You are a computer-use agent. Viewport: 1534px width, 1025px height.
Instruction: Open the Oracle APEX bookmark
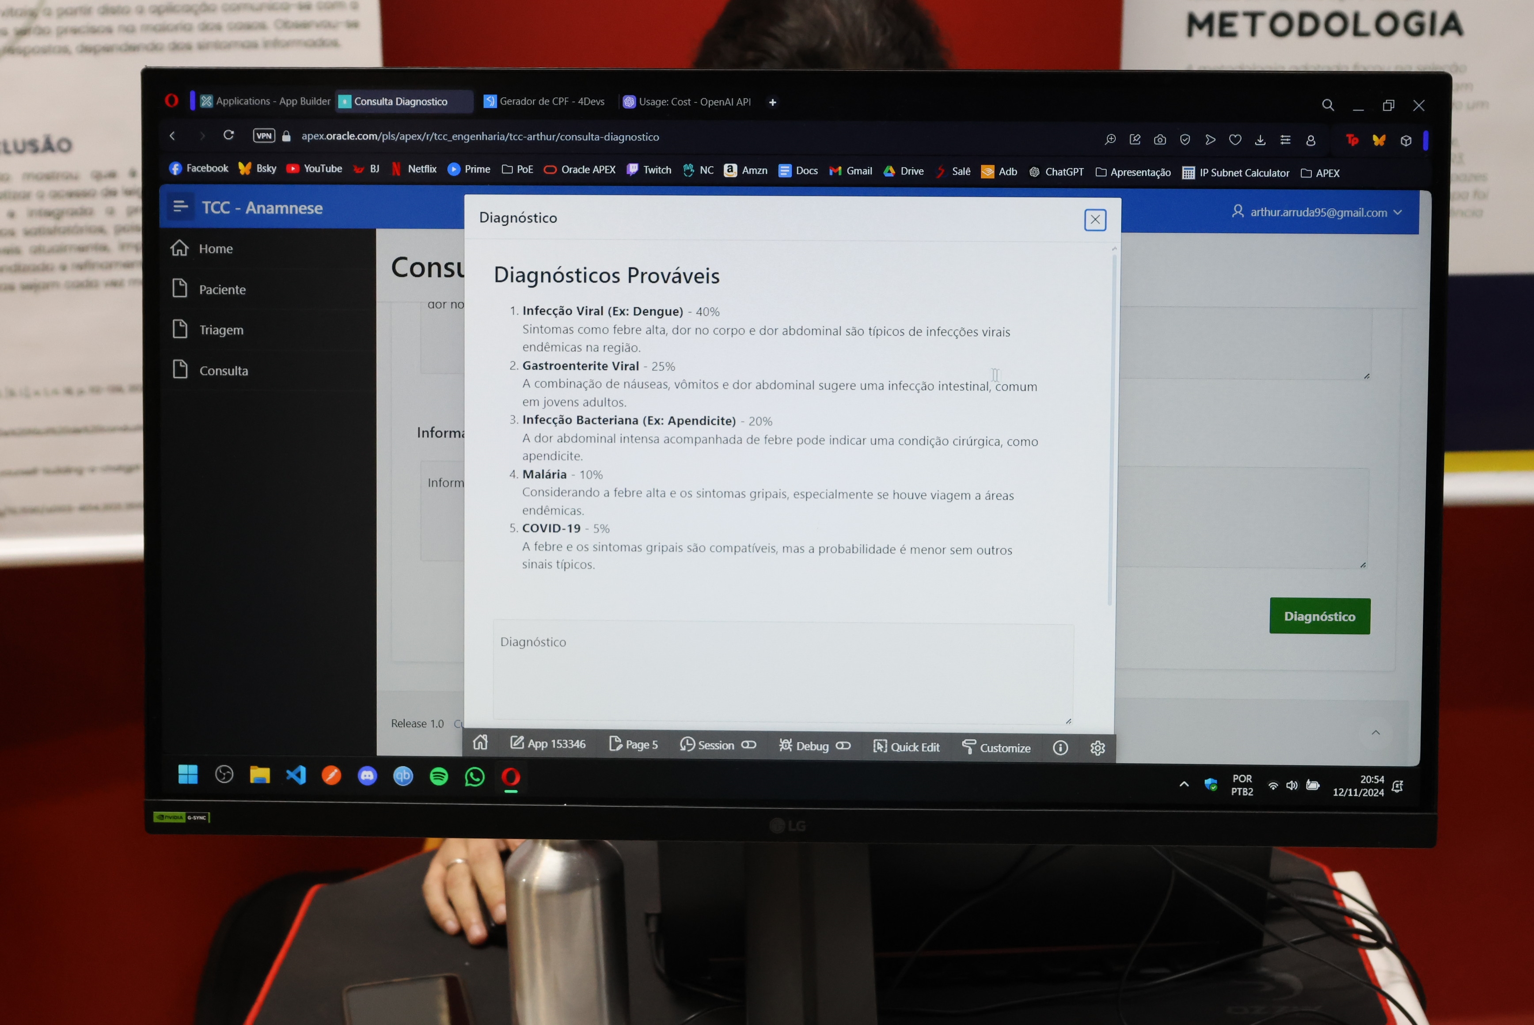[x=580, y=170]
